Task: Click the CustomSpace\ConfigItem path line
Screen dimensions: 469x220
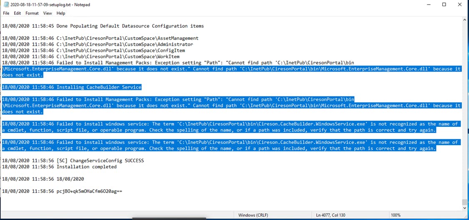Action: (x=93, y=50)
